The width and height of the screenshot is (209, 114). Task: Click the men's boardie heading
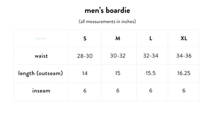[107, 11]
